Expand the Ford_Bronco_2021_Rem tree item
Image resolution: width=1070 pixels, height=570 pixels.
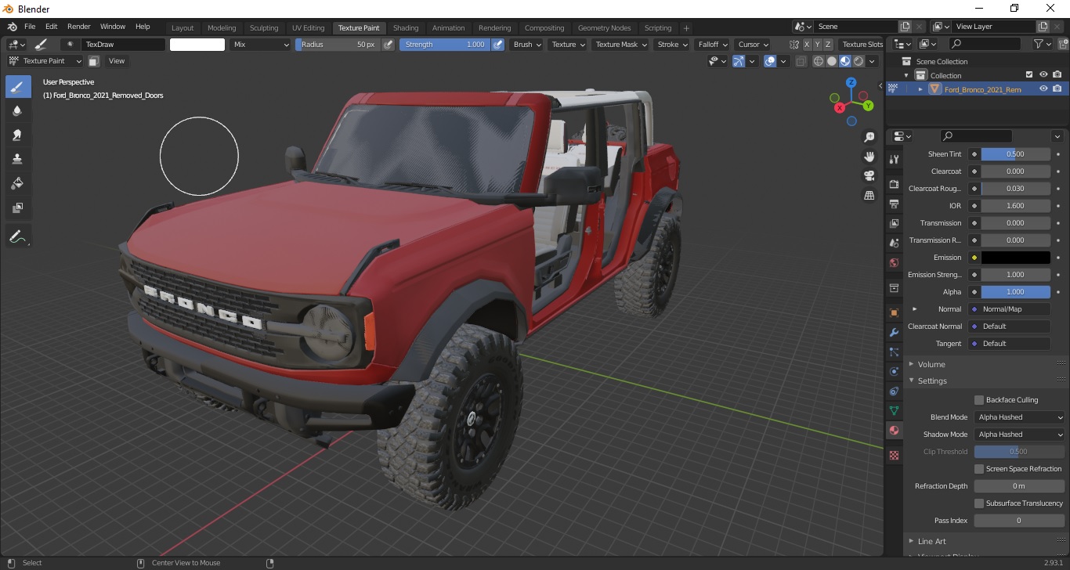[920, 89]
